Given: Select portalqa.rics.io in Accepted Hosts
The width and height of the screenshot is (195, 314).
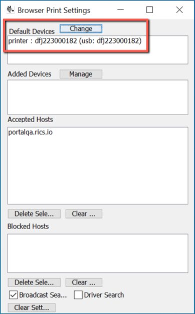Looking at the screenshot, I should (30, 132).
